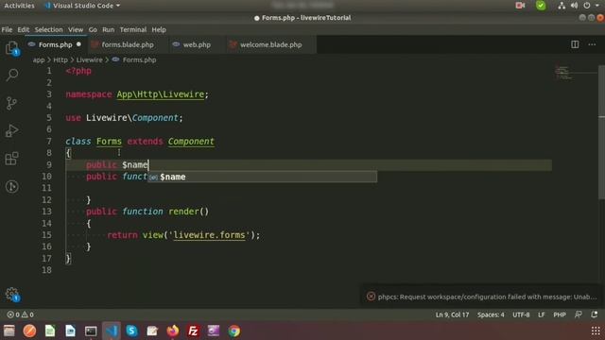Launch Google Chrome from the dock

tap(233, 331)
